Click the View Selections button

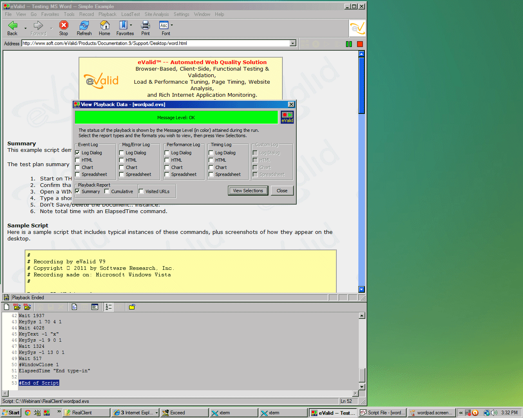(248, 191)
